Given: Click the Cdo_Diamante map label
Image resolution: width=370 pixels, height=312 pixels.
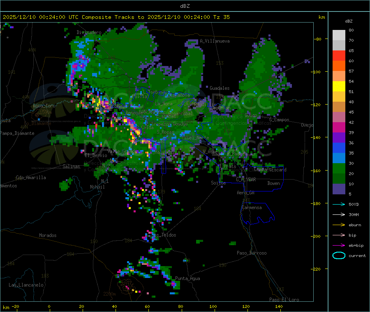Looking at the screenshot, I should [x=37, y=123].
